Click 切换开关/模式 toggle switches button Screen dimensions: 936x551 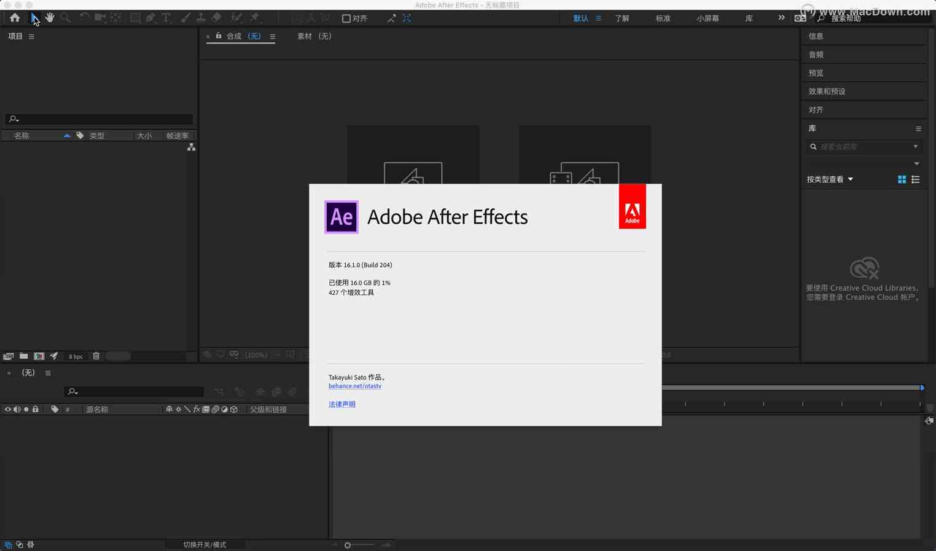[x=205, y=545]
